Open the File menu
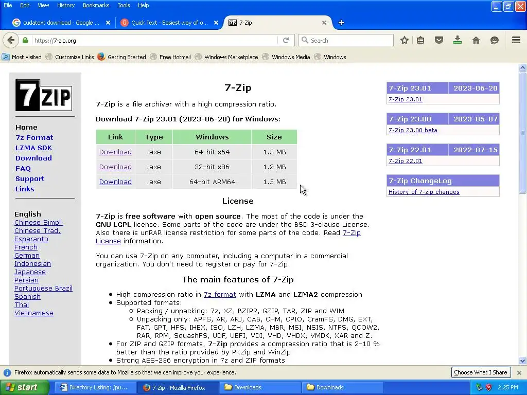Image resolution: width=527 pixels, height=395 pixels. [8, 5]
